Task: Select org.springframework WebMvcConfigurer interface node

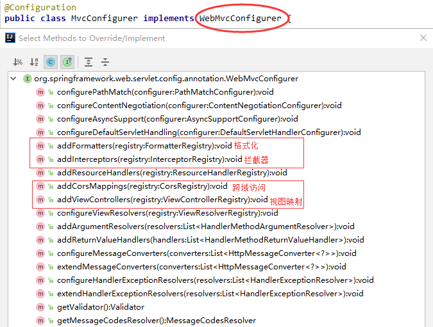Action: [166, 79]
